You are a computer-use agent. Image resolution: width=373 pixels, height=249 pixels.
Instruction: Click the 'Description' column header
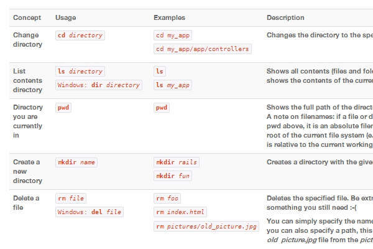coord(285,18)
